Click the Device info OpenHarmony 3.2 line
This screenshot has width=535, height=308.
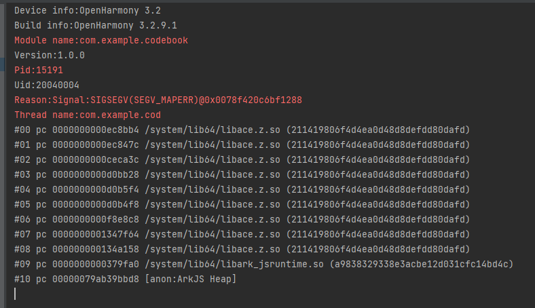tap(88, 11)
